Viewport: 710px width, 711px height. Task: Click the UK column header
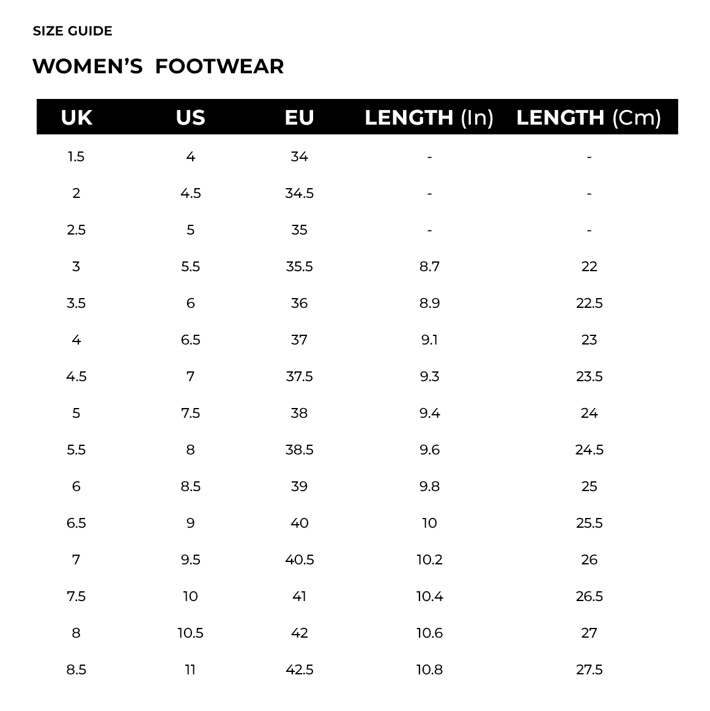point(76,117)
